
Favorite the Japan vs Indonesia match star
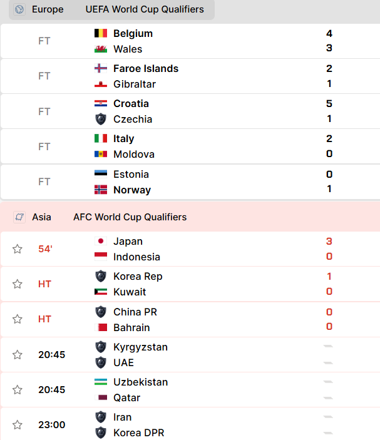tap(18, 249)
